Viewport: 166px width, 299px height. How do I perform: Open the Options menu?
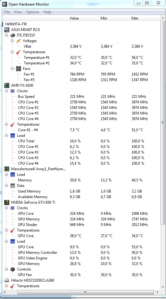(x=33, y=12)
